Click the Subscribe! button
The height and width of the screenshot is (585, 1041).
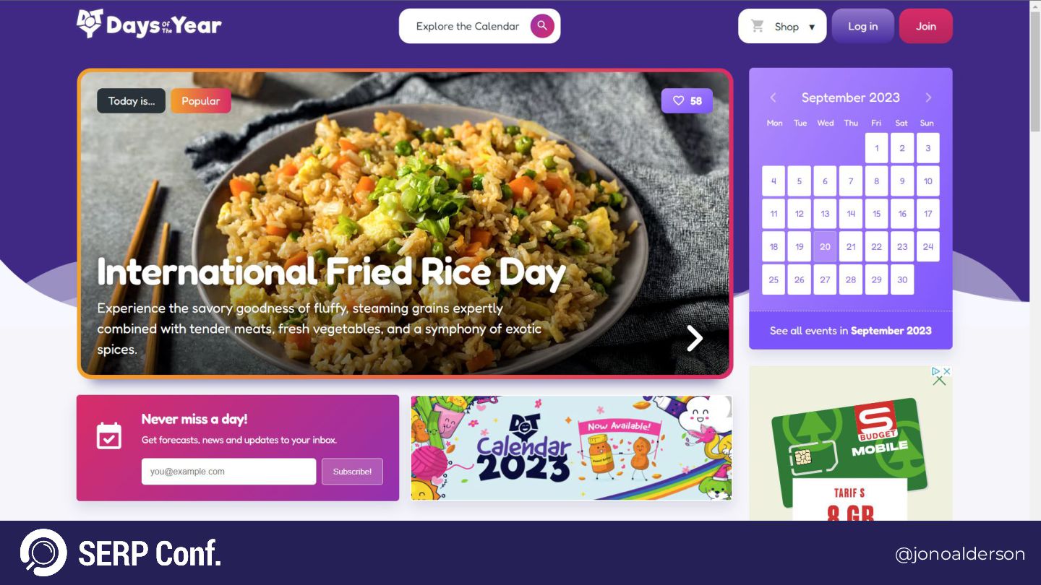click(352, 472)
